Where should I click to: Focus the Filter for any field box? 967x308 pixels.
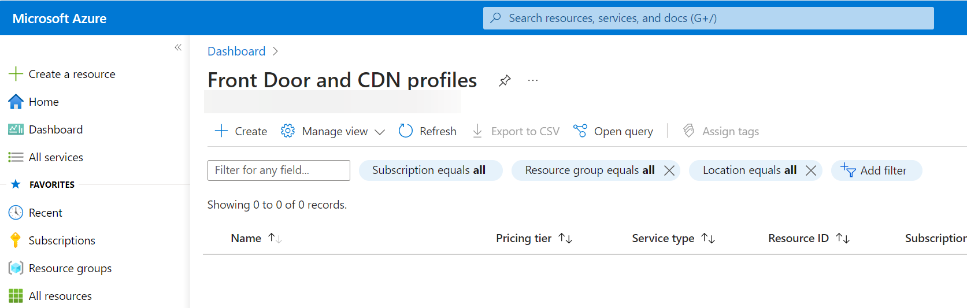tap(279, 170)
